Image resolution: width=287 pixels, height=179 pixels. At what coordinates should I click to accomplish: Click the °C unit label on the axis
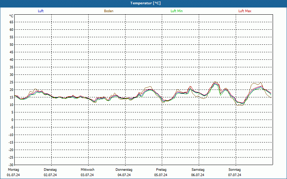tap(11, 16)
